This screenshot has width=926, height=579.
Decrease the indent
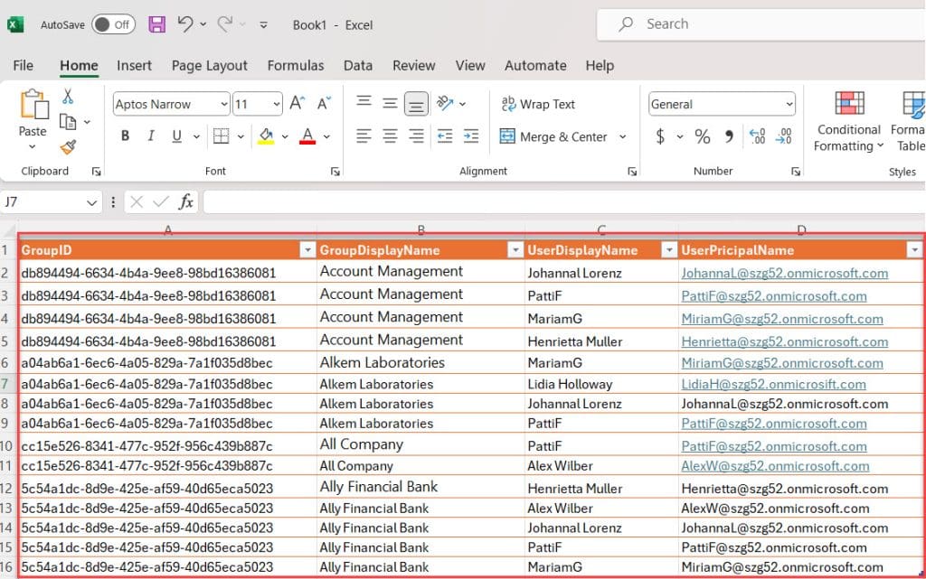(445, 136)
